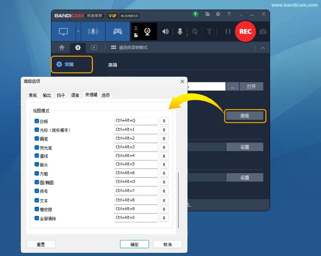321x256 pixels.
Task: Uncheck the 文本 checkbox
Action: pos(37,200)
